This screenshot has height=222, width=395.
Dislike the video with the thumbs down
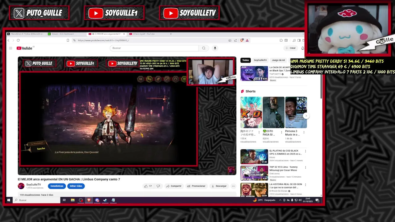click(158, 186)
